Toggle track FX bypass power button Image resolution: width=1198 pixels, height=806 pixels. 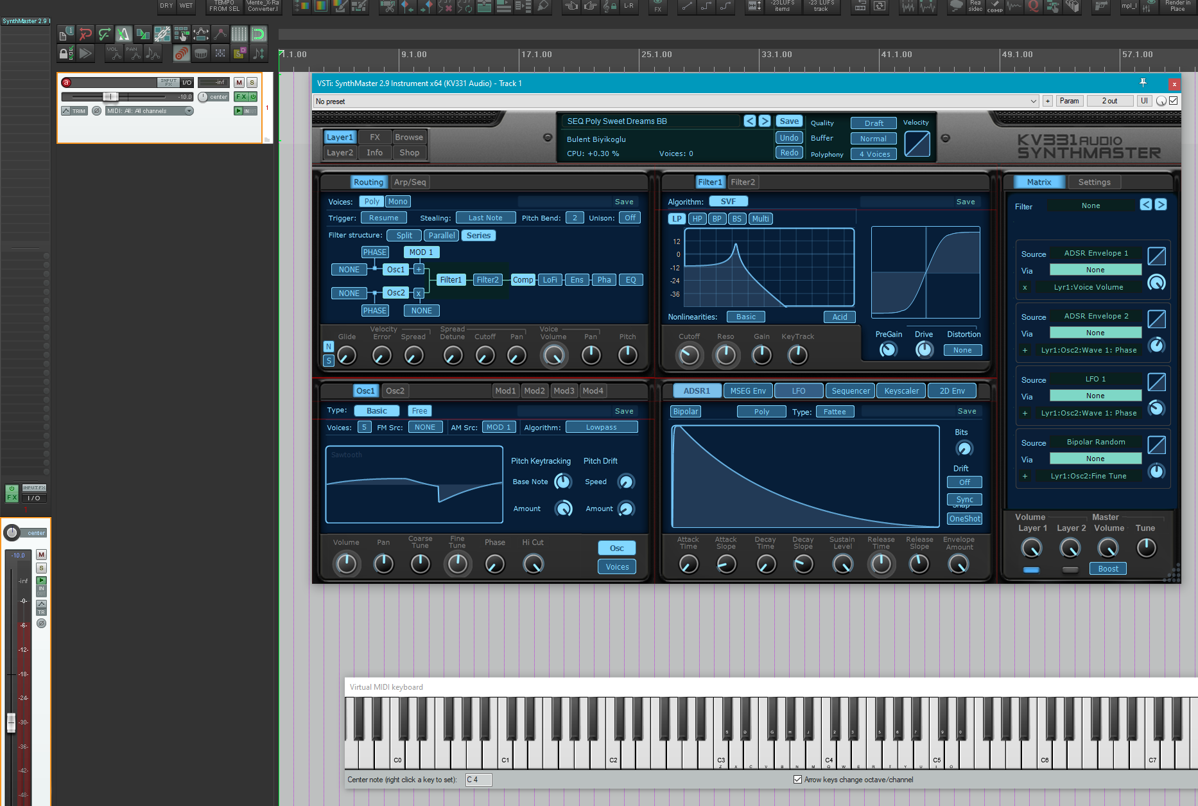coord(253,97)
